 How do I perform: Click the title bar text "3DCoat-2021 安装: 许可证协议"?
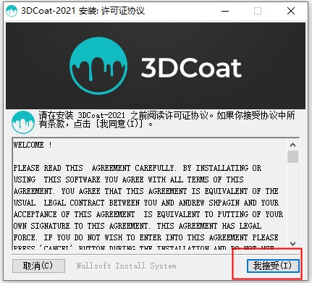[83, 11]
